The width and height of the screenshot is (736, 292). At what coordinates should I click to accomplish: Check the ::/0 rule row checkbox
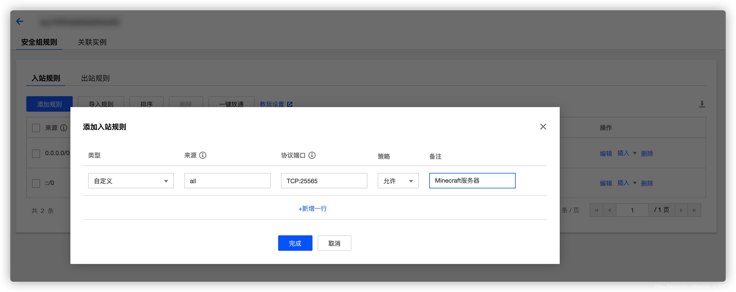pos(36,183)
